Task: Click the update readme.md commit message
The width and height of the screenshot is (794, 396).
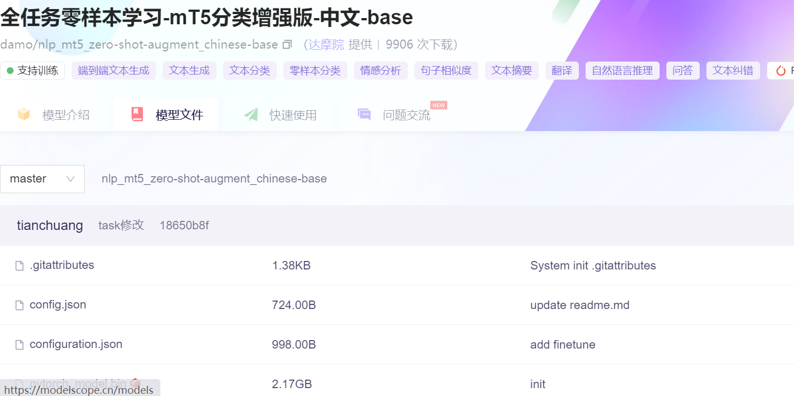Action: point(580,305)
